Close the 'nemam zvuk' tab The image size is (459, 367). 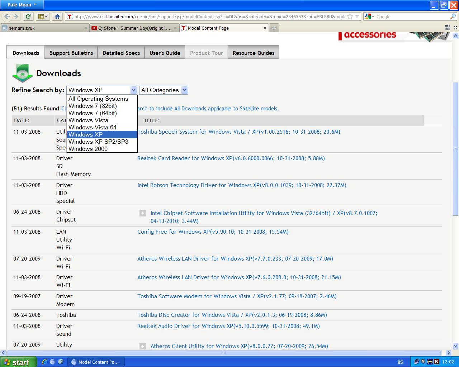pyautogui.click(x=86, y=28)
